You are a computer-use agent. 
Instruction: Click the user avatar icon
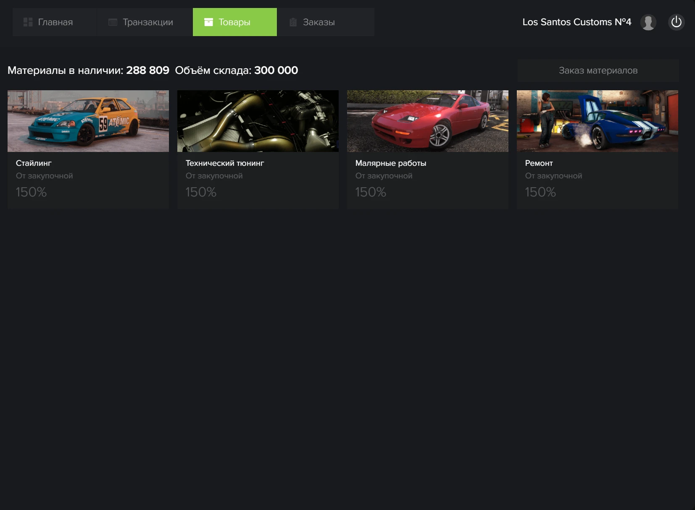pyautogui.click(x=648, y=22)
